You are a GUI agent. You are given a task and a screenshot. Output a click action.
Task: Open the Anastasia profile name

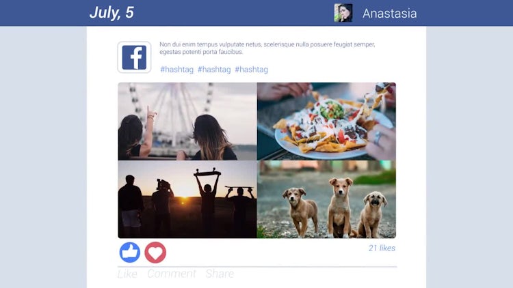(390, 14)
